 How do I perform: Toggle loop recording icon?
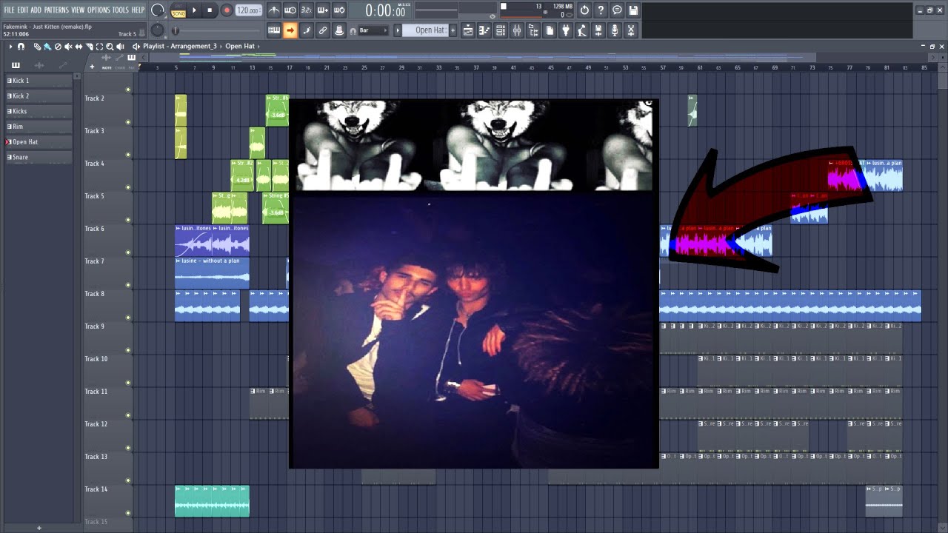(x=338, y=10)
